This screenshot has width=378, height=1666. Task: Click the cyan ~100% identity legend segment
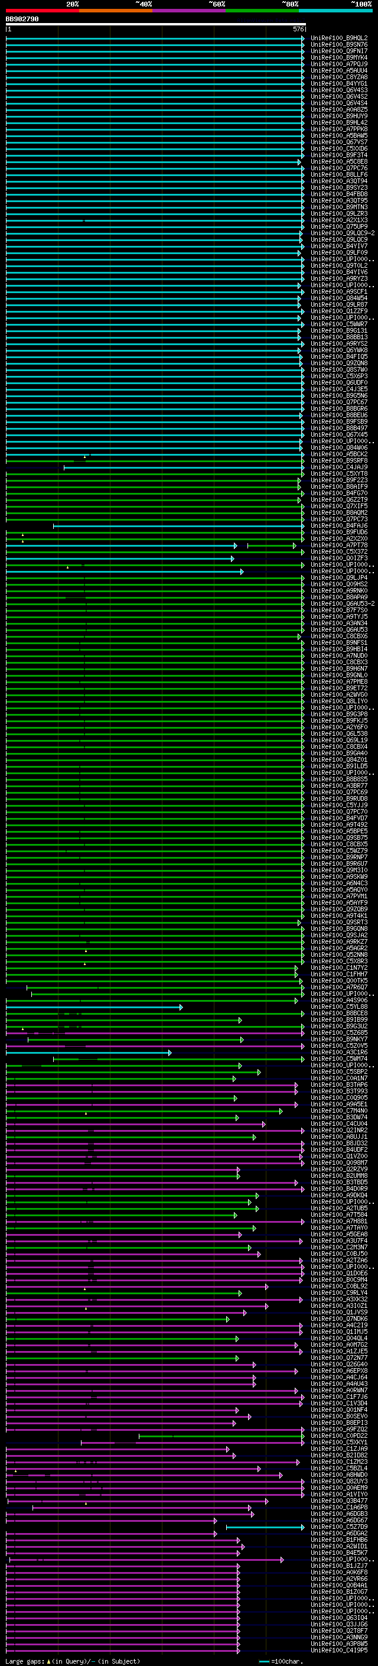[x=335, y=11]
